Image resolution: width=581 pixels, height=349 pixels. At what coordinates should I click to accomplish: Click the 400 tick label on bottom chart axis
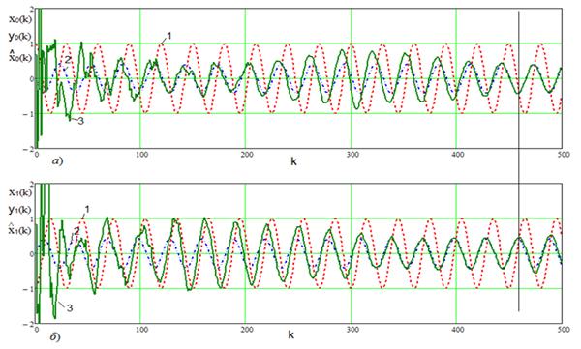click(x=458, y=329)
